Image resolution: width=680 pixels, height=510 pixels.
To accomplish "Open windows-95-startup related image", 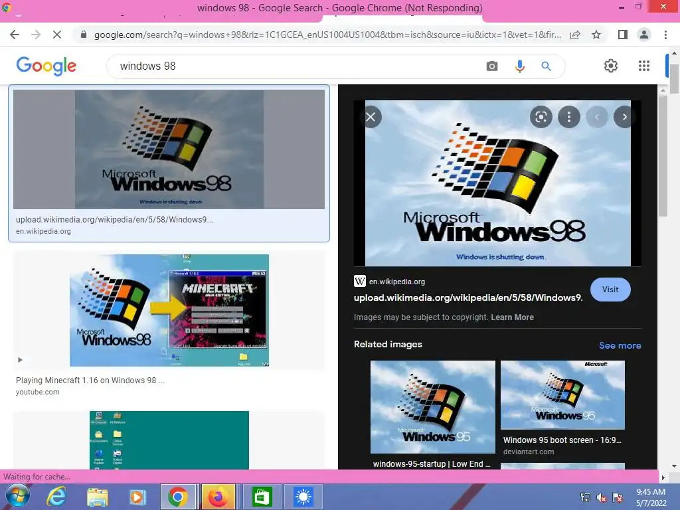I will (433, 407).
